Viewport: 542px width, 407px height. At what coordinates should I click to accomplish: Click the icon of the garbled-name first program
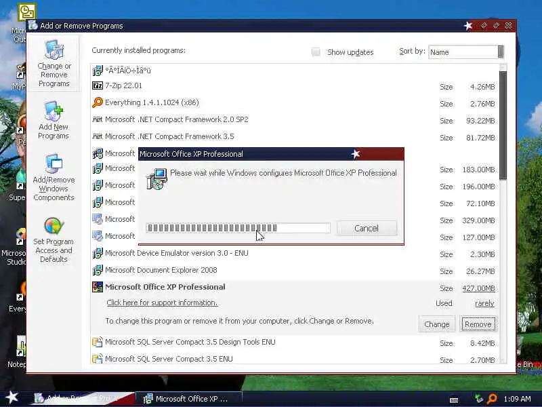[x=98, y=71]
